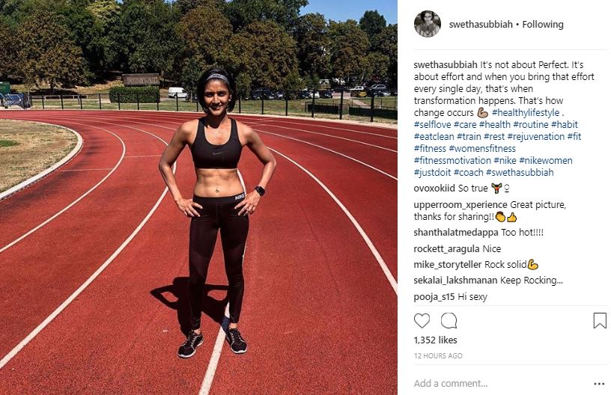
Task: Open the comment bubble icon
Action: click(449, 321)
